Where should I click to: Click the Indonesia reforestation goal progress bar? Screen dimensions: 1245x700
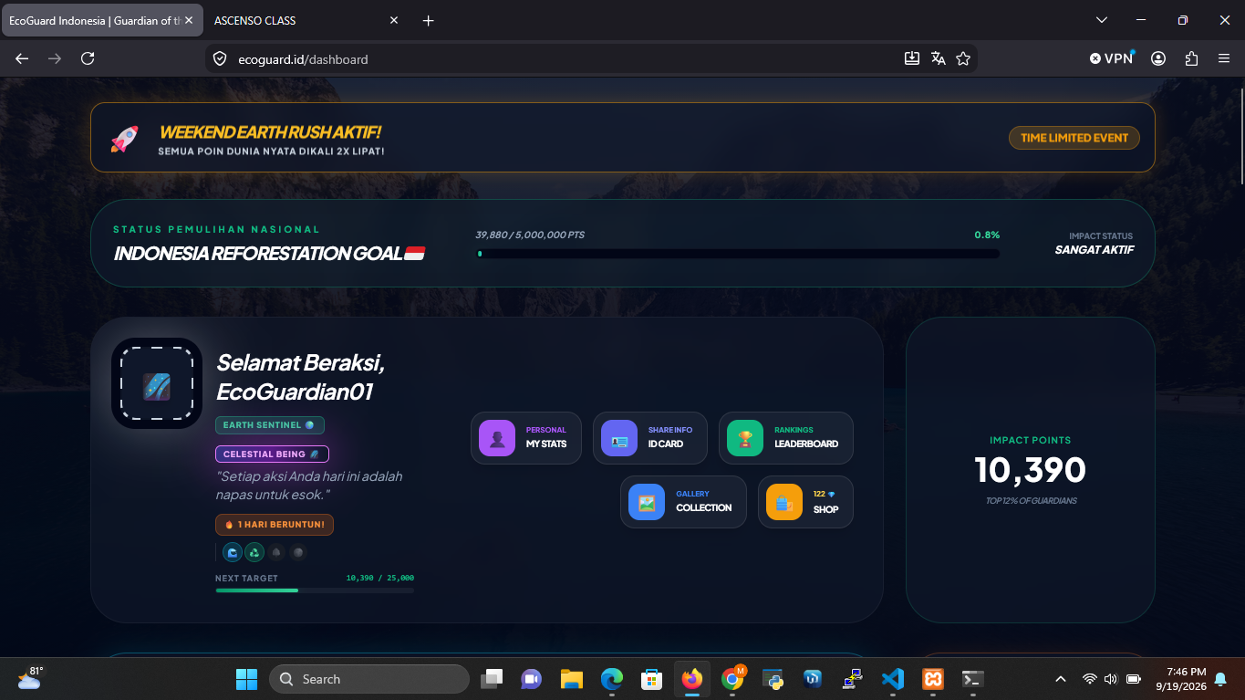tap(738, 254)
